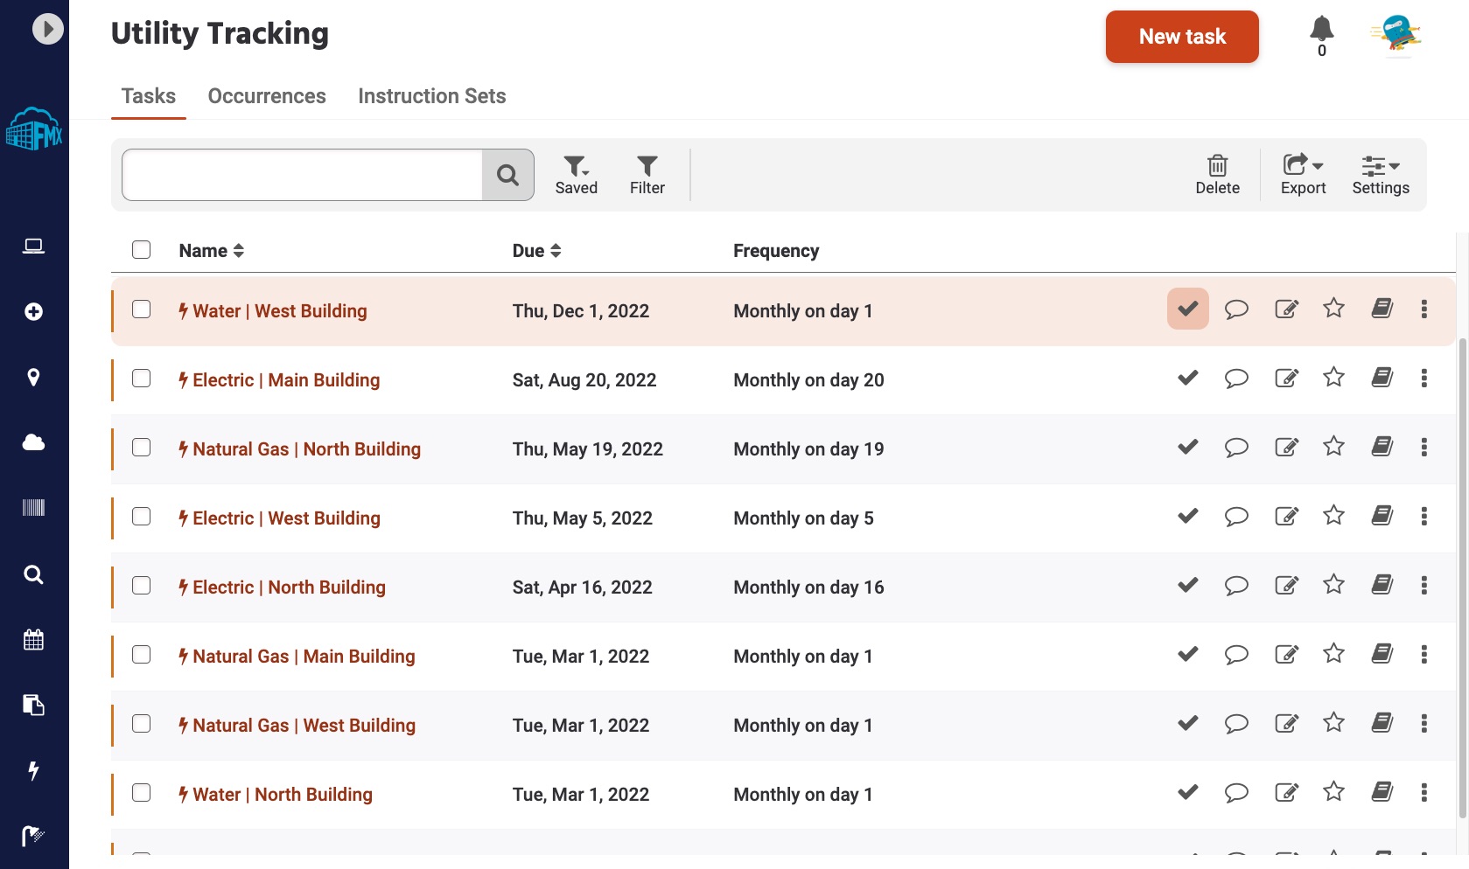Expand the Export dropdown

(x=1303, y=174)
